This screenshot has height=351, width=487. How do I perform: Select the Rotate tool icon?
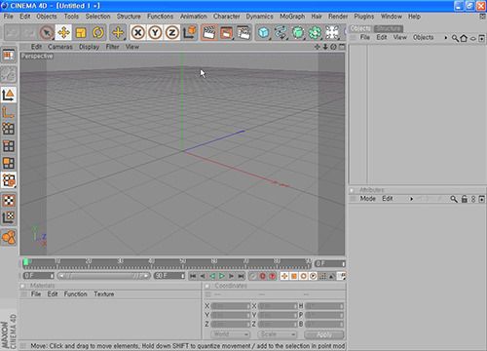point(98,32)
